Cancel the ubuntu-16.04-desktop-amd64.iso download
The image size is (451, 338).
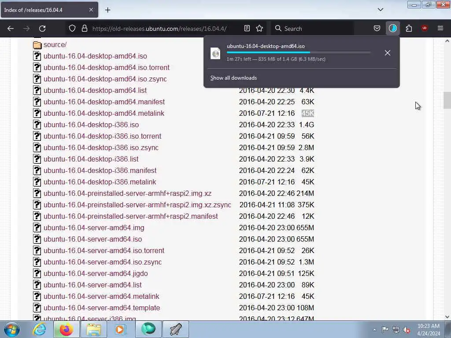tap(388, 53)
